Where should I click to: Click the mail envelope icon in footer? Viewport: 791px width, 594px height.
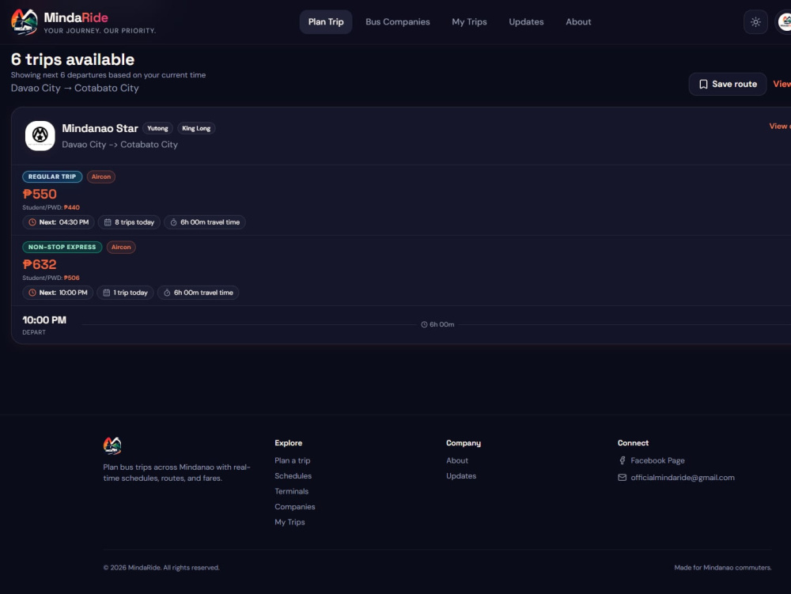[622, 478]
